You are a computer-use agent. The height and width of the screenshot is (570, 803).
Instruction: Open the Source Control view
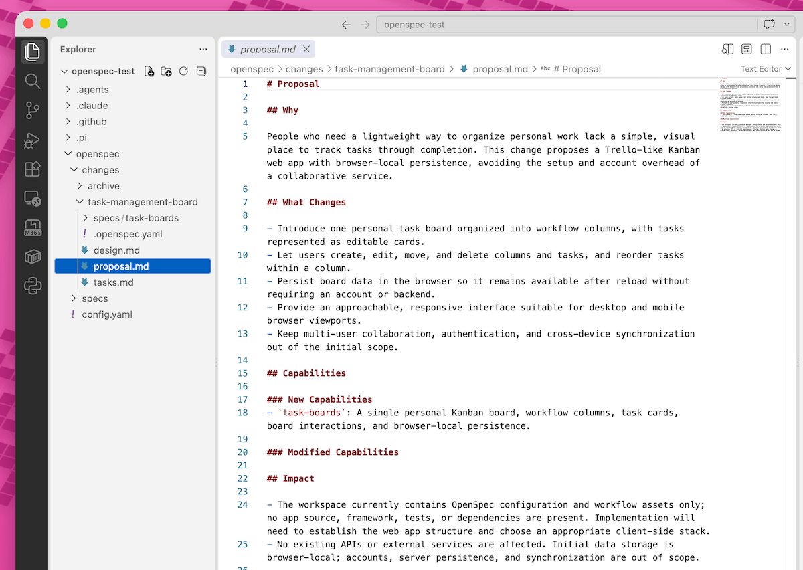[x=33, y=110]
